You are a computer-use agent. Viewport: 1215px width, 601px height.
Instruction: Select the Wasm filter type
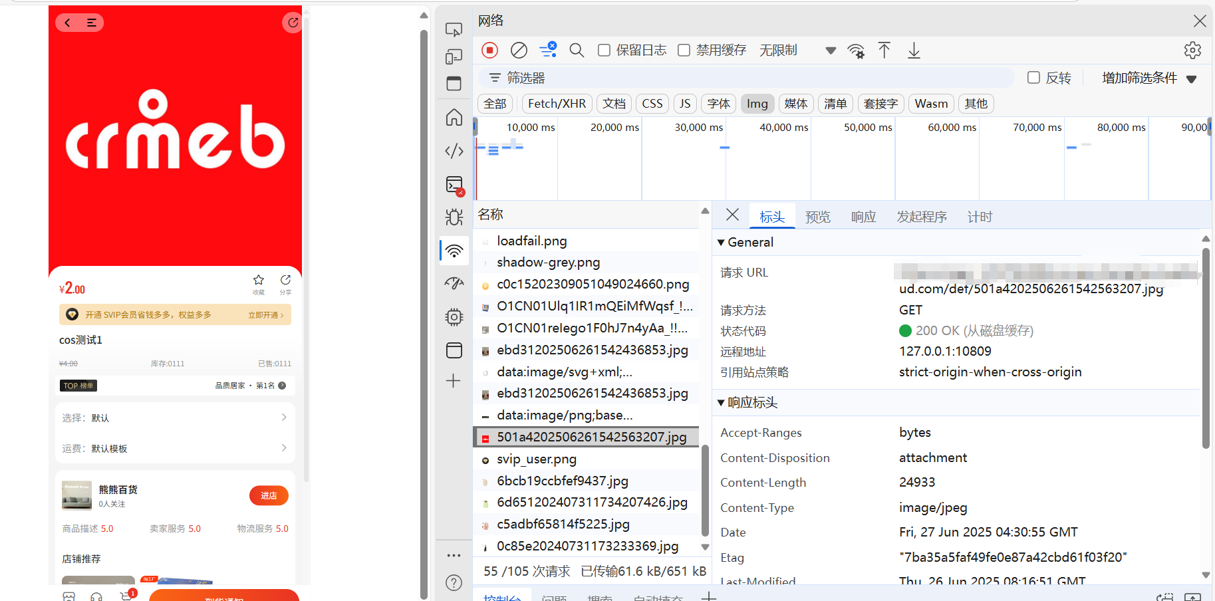(x=931, y=104)
